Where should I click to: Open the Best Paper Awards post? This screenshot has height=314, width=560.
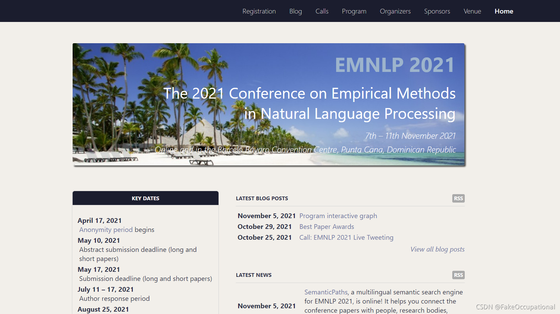[327, 227]
